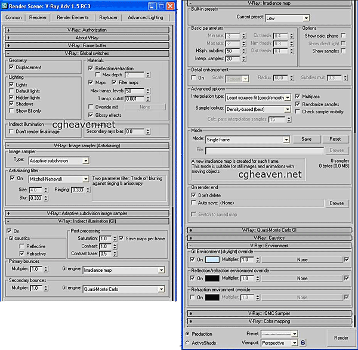This screenshot has height=350, width=358.
Task: Click the Secondary rays bias field
Action: click(x=134, y=131)
